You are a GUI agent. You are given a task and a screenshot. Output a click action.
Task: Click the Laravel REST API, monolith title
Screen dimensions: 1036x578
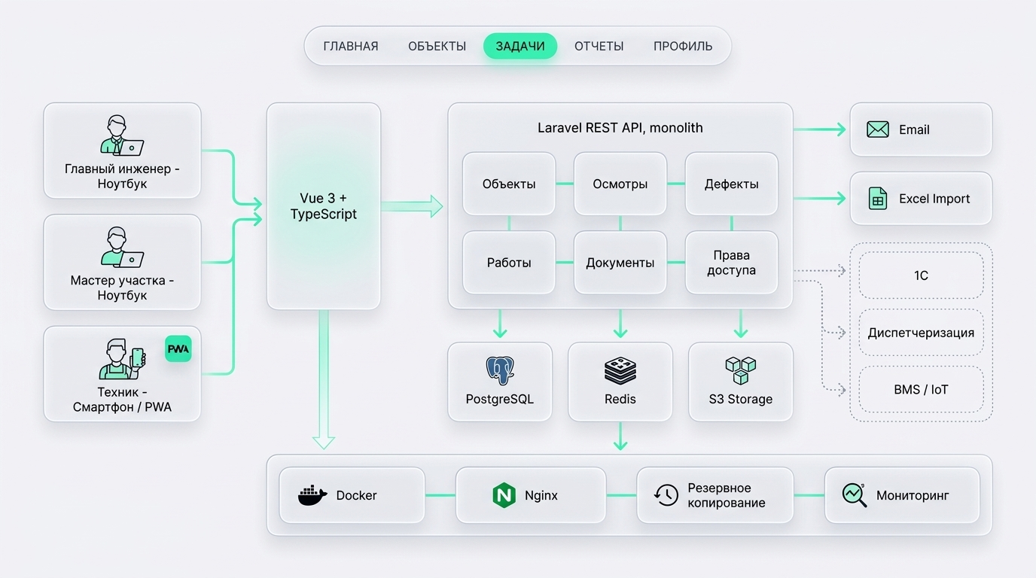pyautogui.click(x=620, y=128)
